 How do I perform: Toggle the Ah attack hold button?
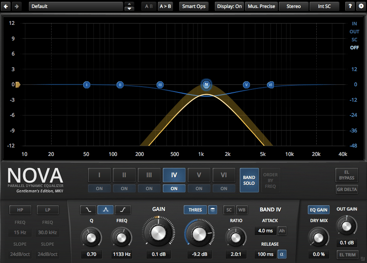(x=282, y=231)
